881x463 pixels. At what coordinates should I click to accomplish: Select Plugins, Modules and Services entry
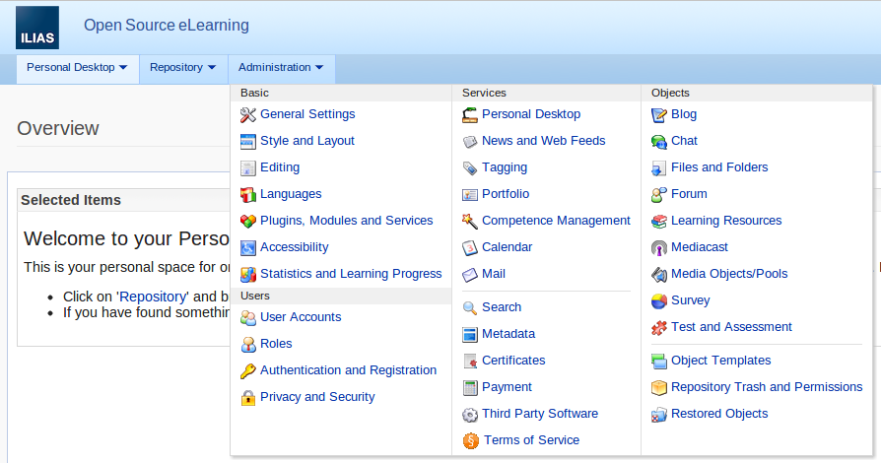coord(346,221)
